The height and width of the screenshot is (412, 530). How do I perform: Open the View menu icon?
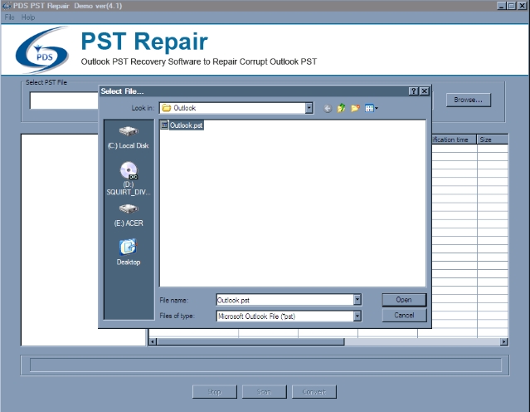tap(372, 108)
